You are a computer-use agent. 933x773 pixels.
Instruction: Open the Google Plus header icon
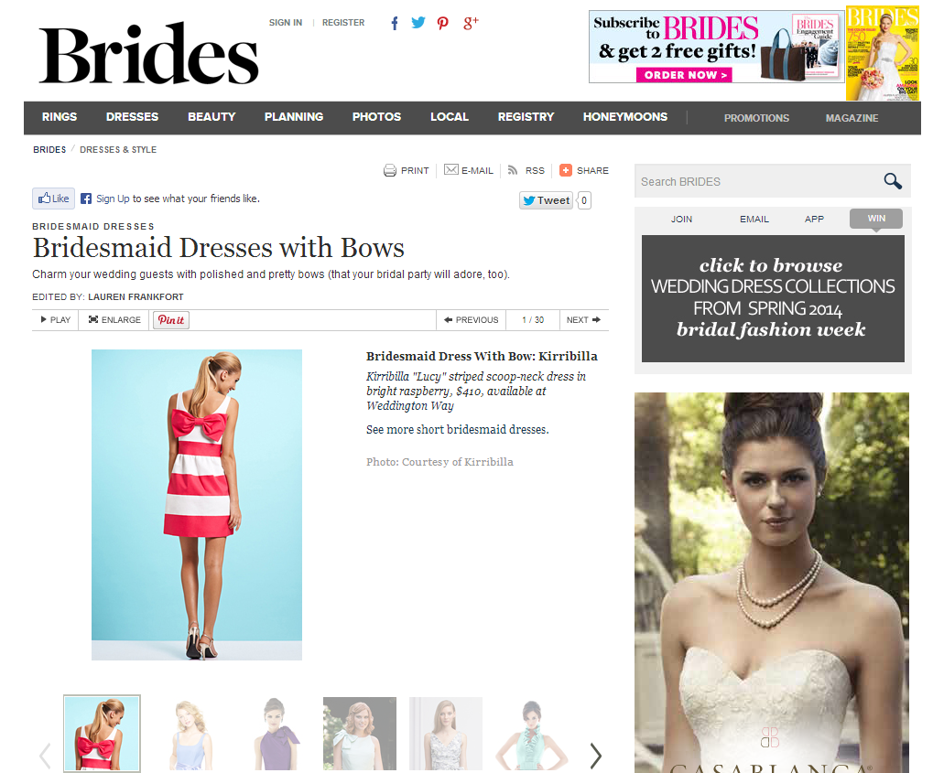point(471,23)
